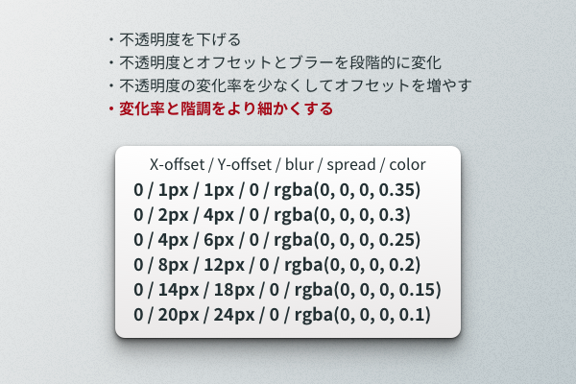Click the word spread in header

click(351, 164)
